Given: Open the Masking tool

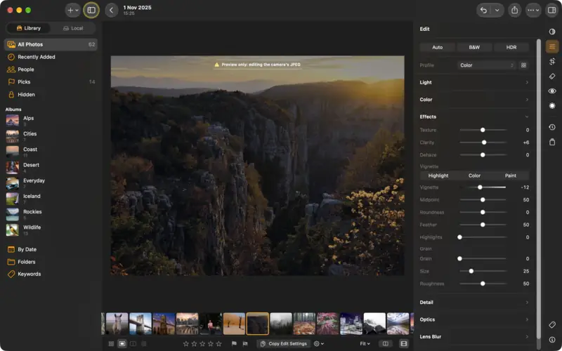Looking at the screenshot, I should [552, 106].
